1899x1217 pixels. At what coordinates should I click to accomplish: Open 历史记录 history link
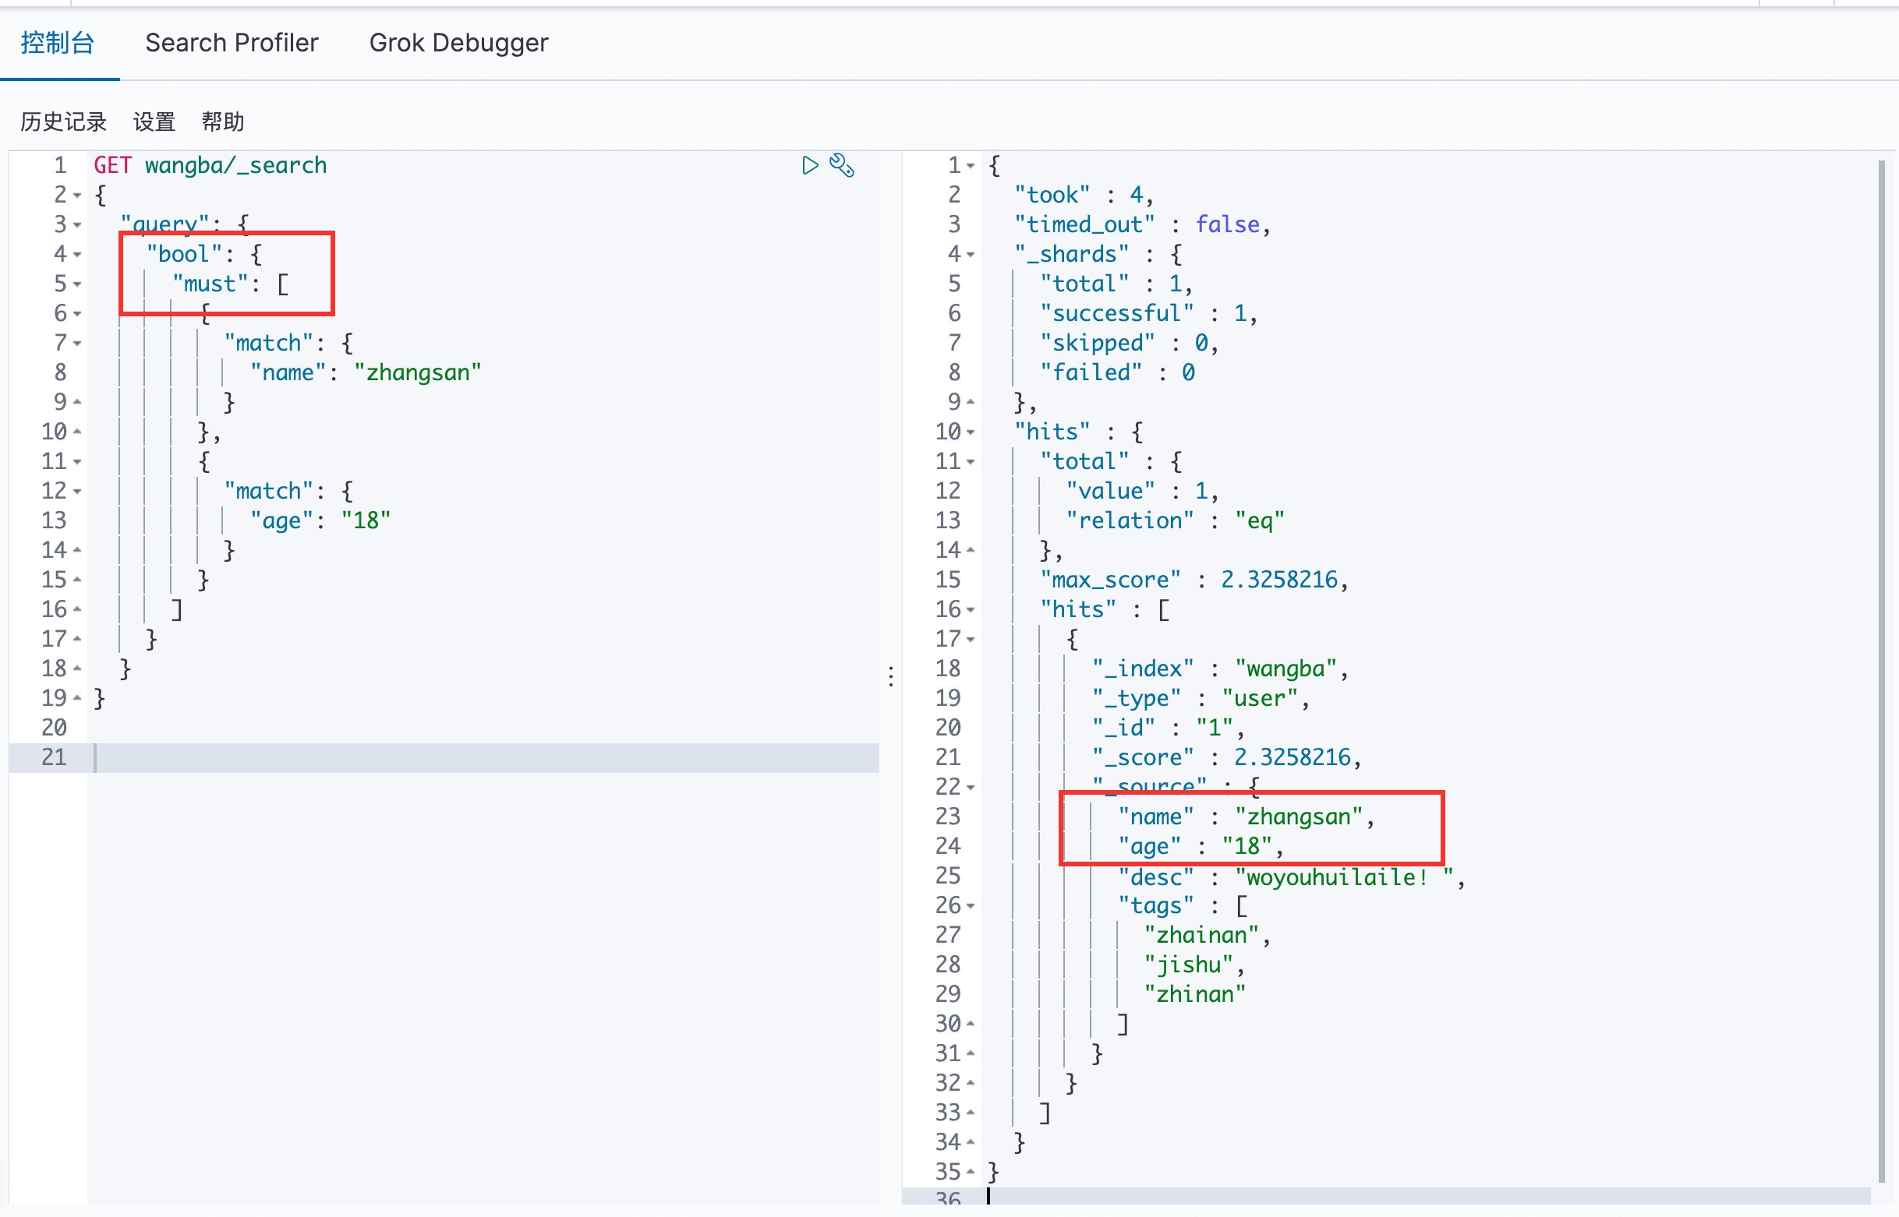pos(63,122)
